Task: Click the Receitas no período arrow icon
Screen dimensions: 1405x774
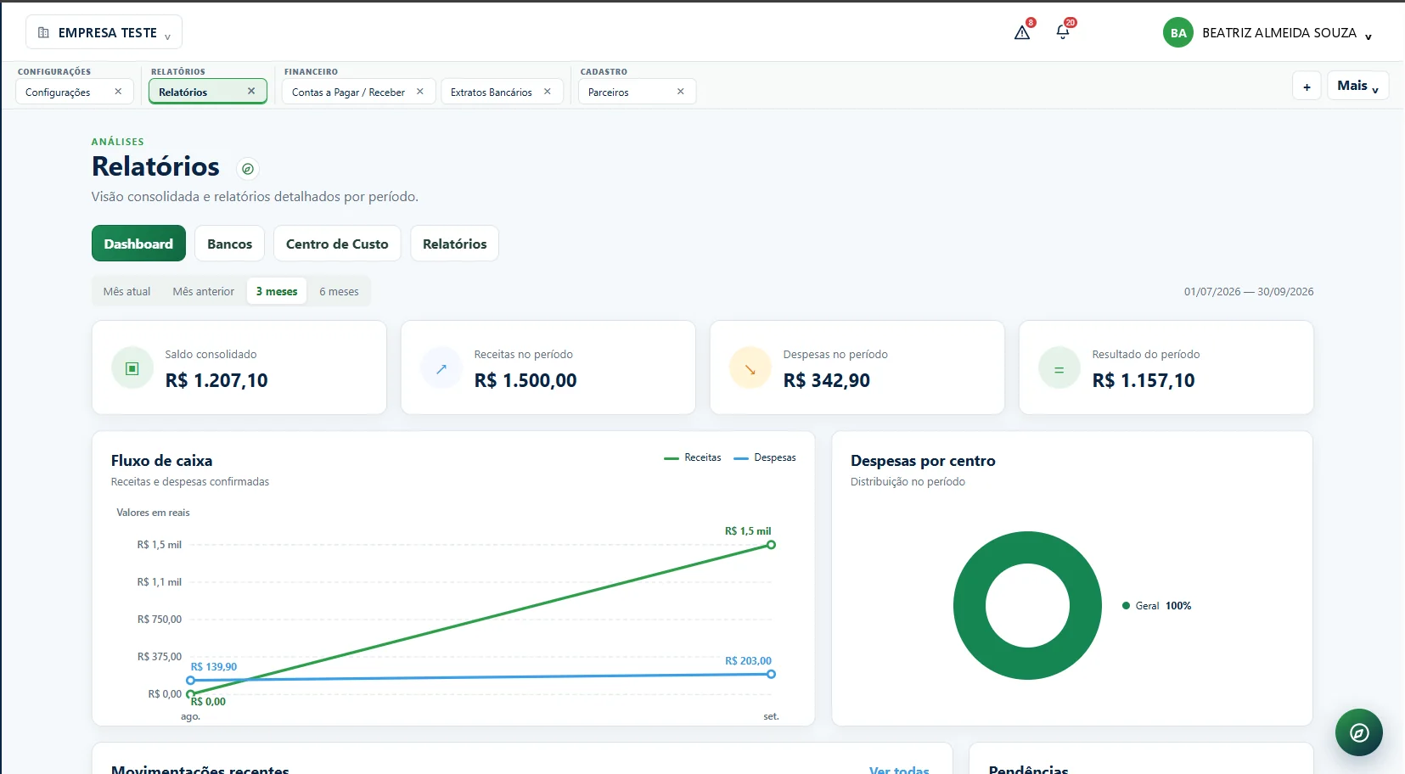Action: 441,368
